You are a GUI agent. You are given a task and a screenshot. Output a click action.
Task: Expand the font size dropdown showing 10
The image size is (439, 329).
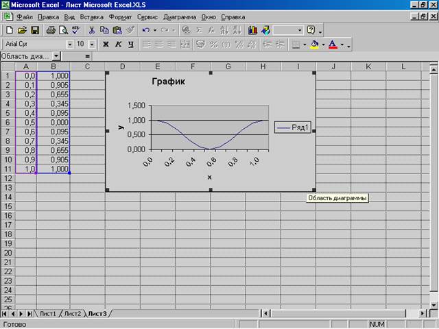(91, 44)
